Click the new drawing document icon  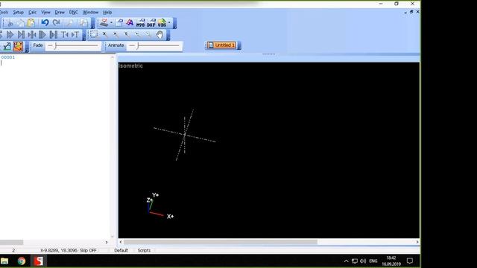click(119, 23)
